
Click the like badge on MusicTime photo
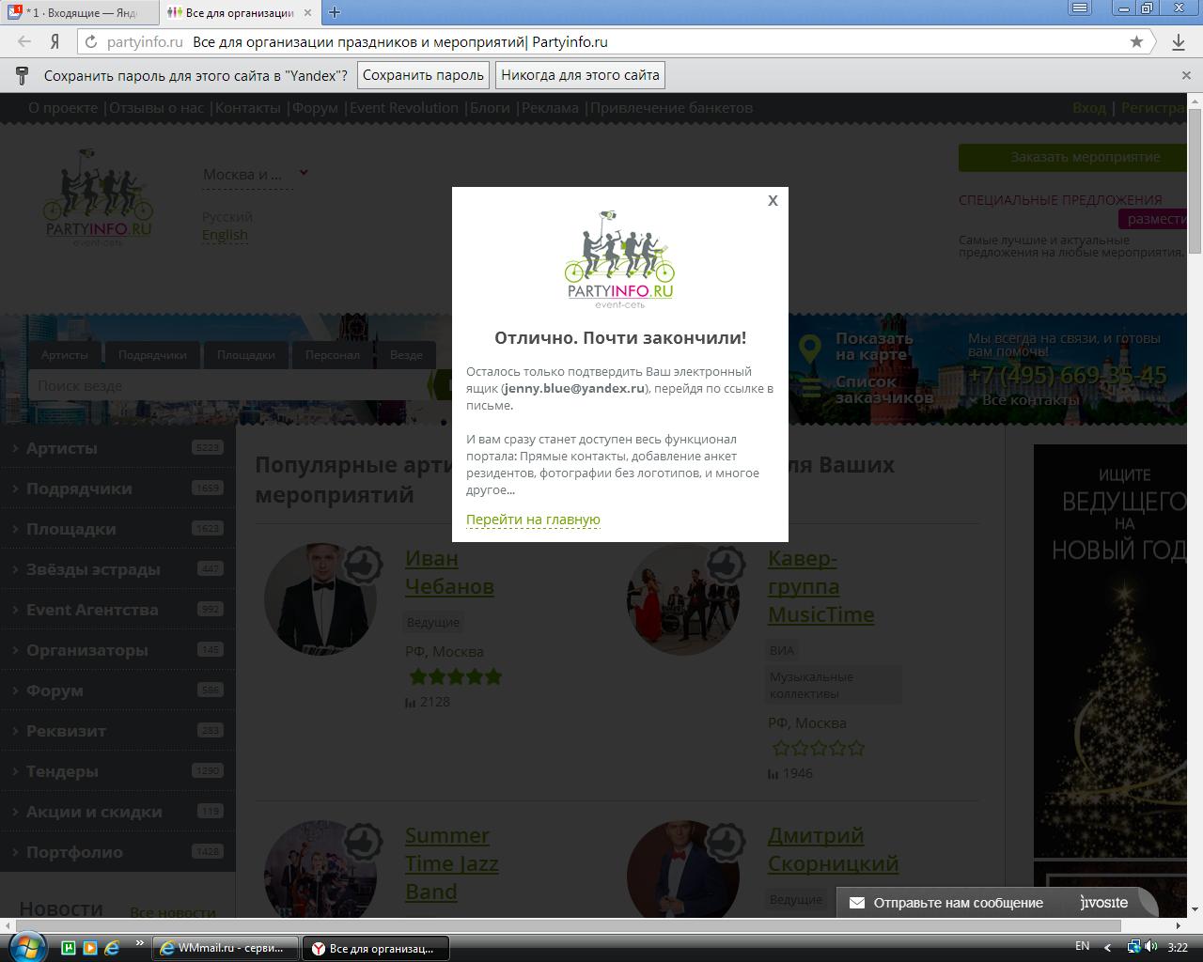726,565
